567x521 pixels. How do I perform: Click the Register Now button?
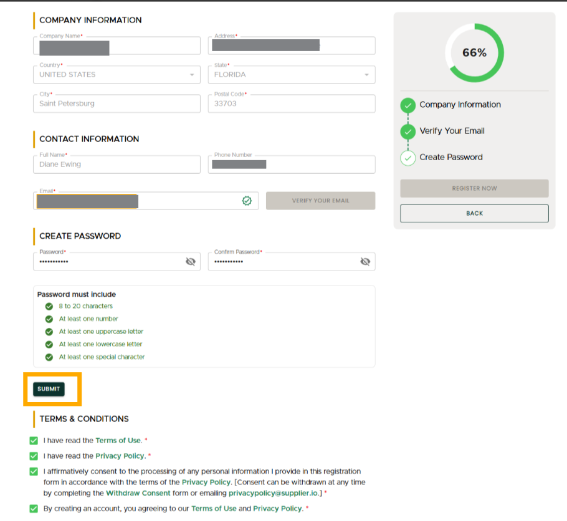click(x=474, y=188)
